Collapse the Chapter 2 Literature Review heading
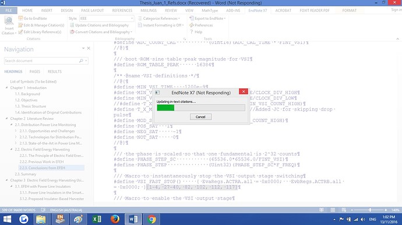Screen dimensions: 402x225 6,119
